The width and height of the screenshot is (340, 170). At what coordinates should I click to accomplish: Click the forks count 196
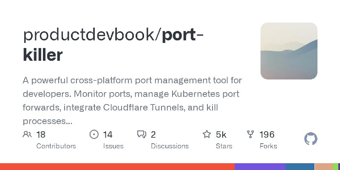[267, 135]
